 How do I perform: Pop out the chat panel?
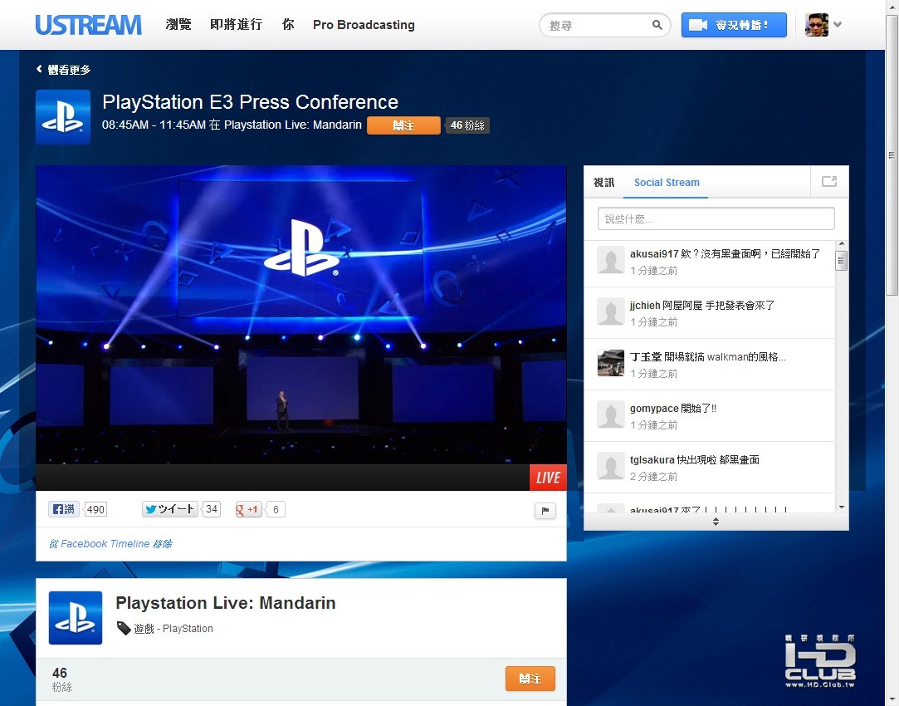829,182
